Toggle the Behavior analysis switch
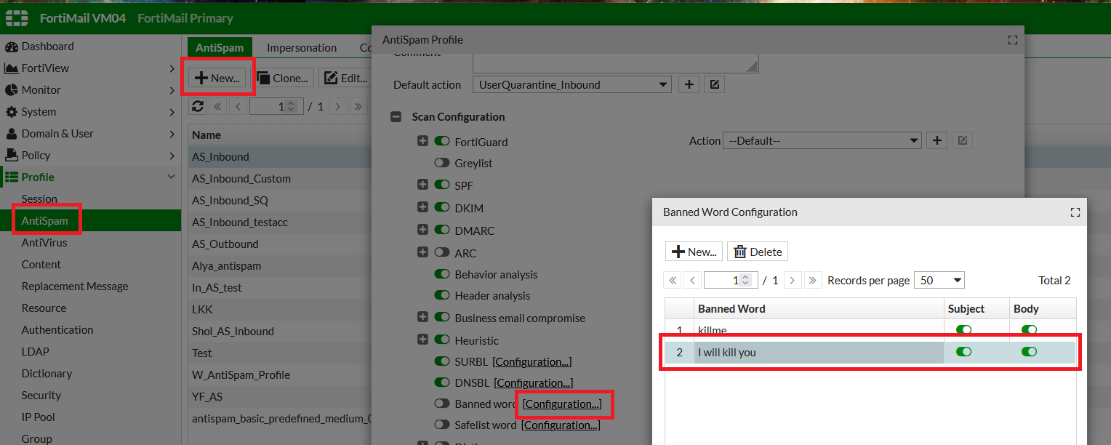The width and height of the screenshot is (1111, 445). [x=442, y=274]
